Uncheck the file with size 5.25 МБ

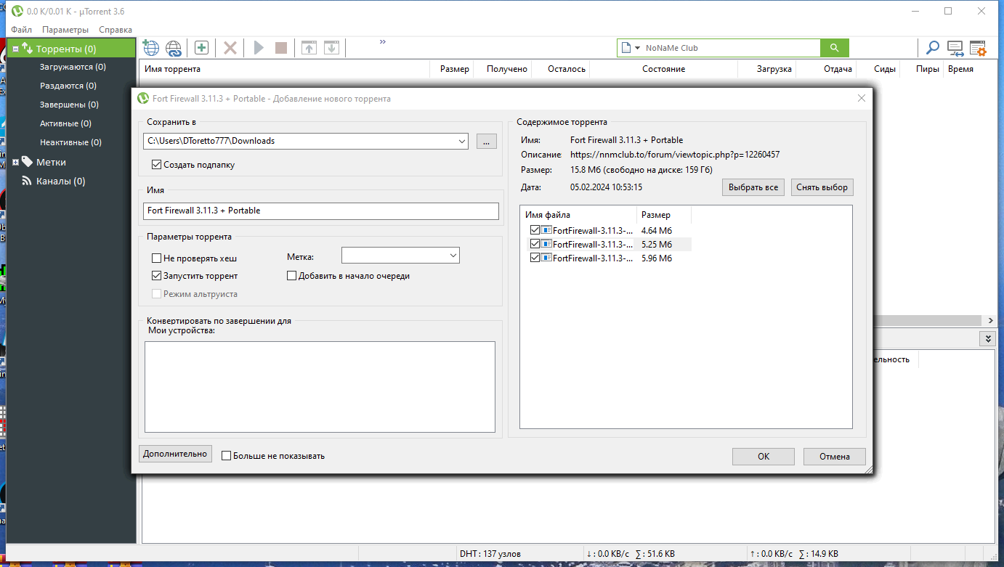[x=535, y=244]
